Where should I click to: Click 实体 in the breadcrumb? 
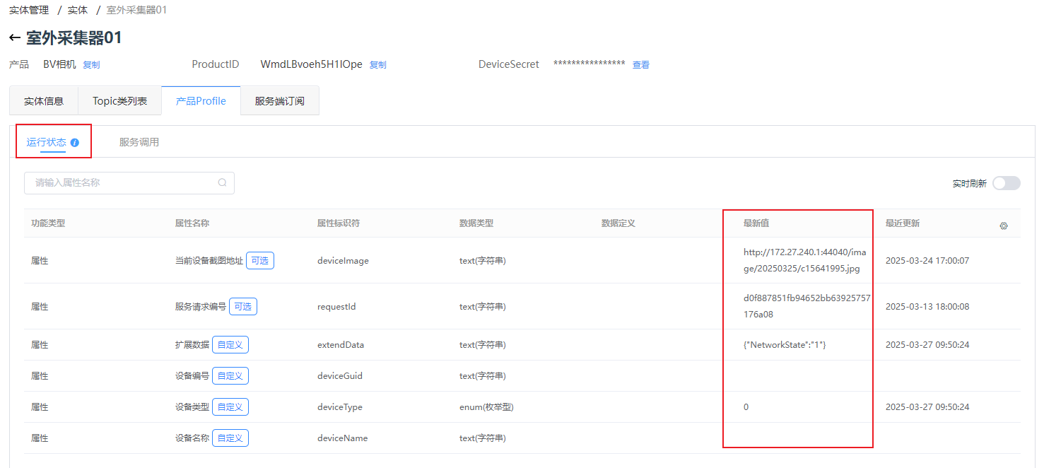(x=78, y=10)
